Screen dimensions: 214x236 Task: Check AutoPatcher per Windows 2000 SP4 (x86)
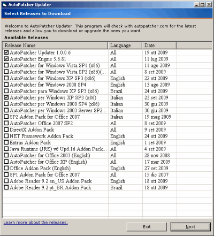point(6,104)
